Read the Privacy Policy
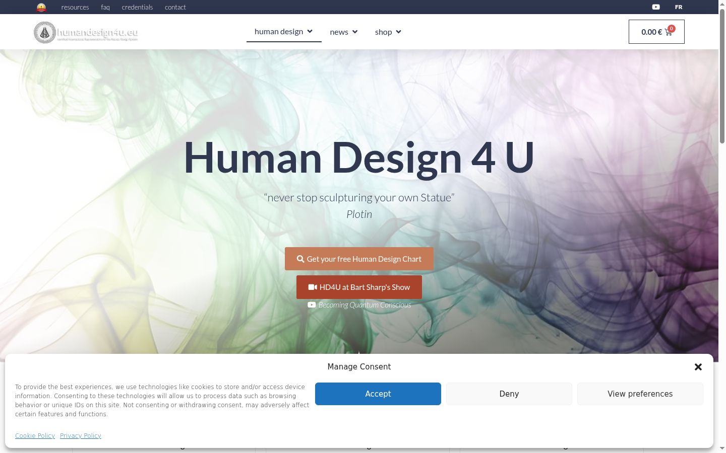This screenshot has height=453, width=726. click(81, 436)
